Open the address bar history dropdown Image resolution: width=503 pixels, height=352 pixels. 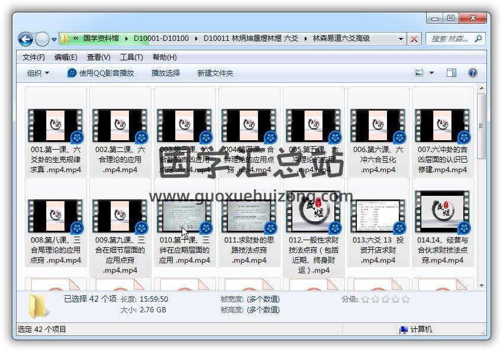401,39
